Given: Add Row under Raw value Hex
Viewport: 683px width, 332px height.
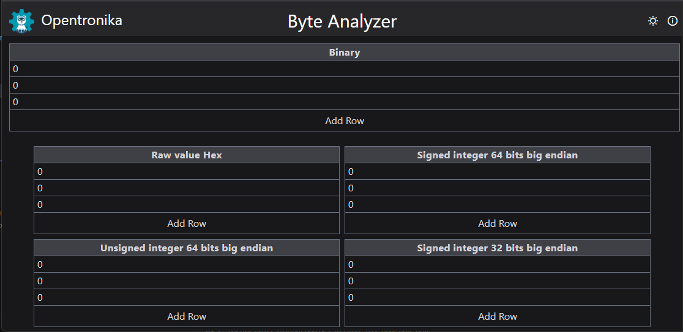Looking at the screenshot, I should (x=187, y=223).
